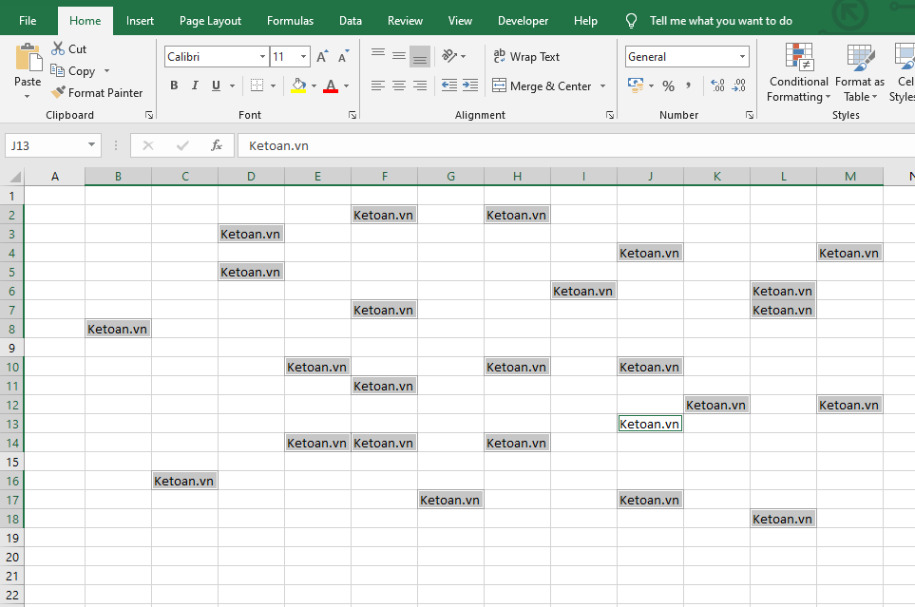The image size is (915, 607).
Task: Expand the General number format dropdown
Action: pos(742,57)
